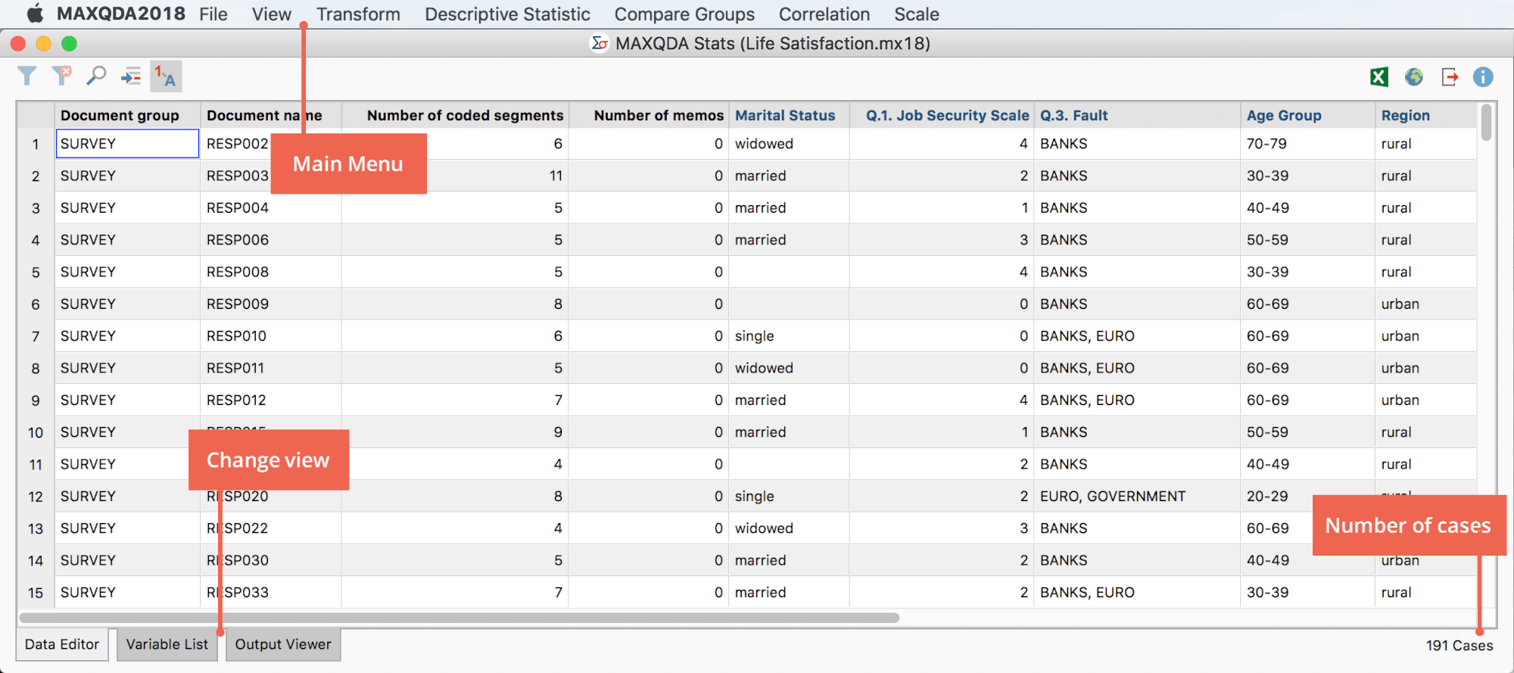Open the View menu
The height and width of the screenshot is (673, 1514).
click(272, 14)
